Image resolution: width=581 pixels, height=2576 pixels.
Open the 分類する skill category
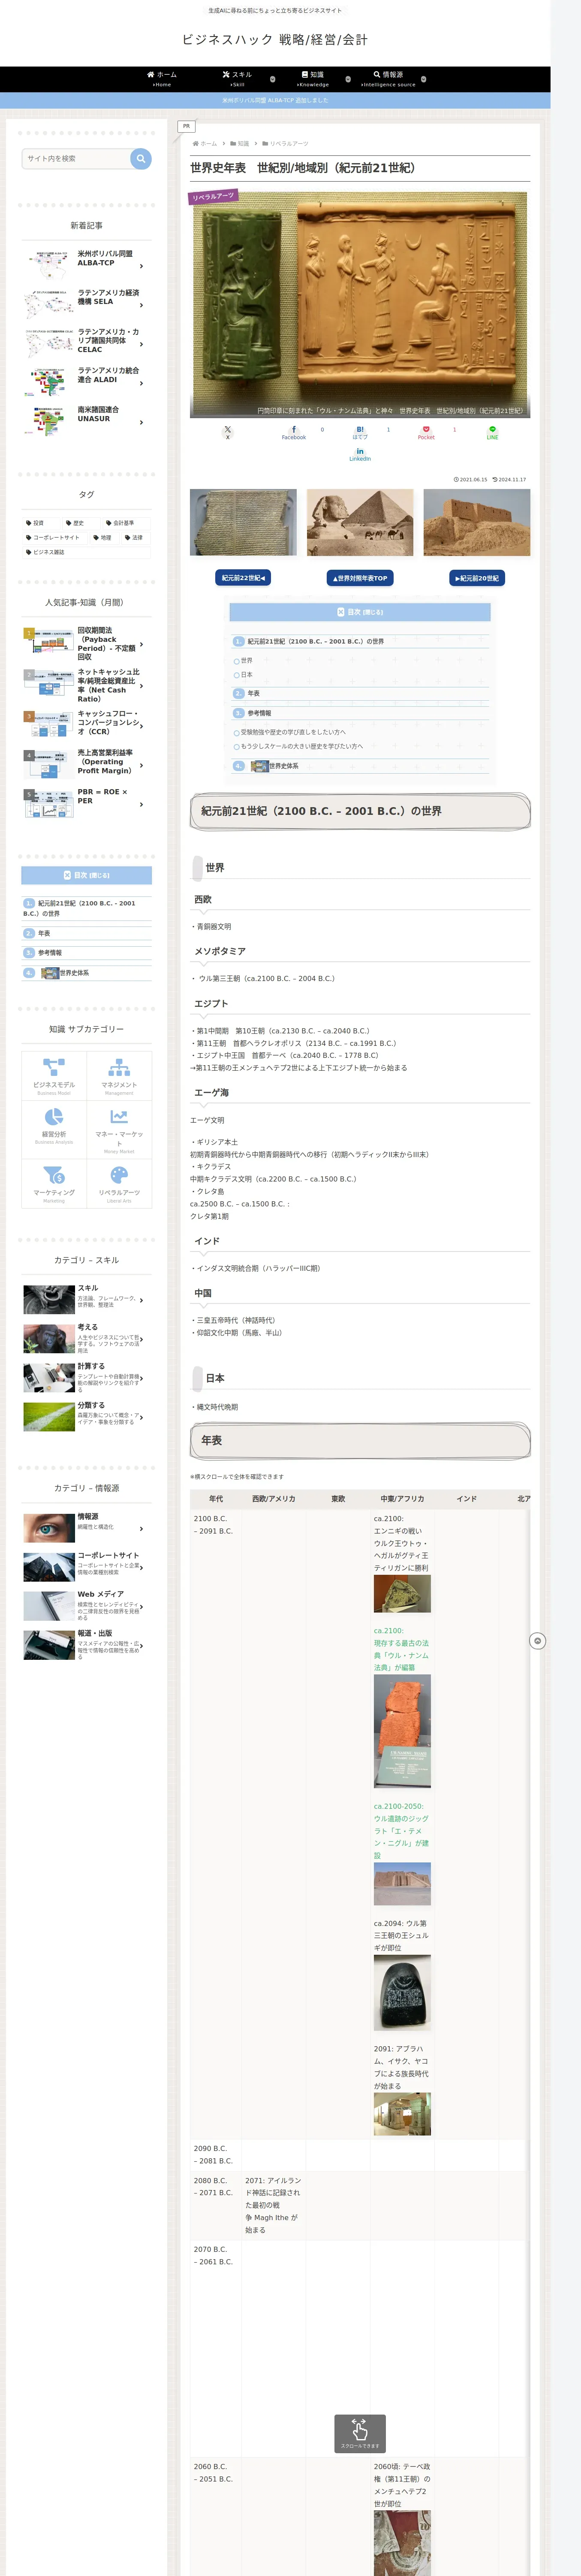(x=87, y=1416)
